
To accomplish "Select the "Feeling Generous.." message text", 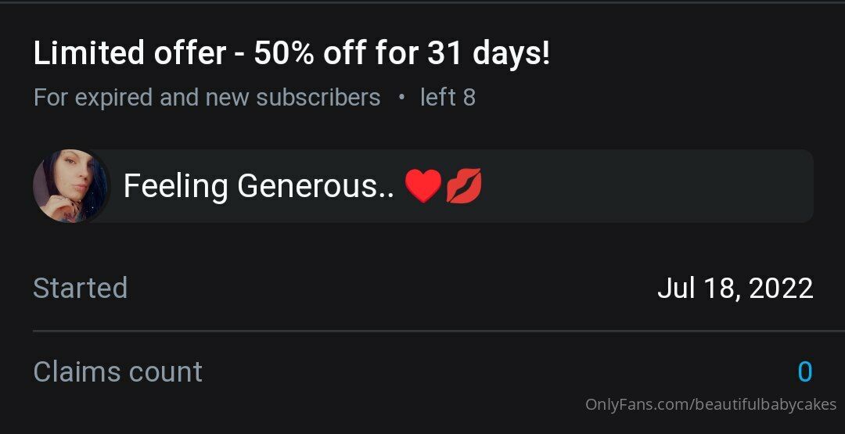I will coord(259,187).
